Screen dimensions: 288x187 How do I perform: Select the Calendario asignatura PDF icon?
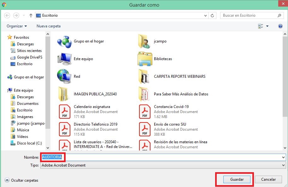tap(65, 111)
